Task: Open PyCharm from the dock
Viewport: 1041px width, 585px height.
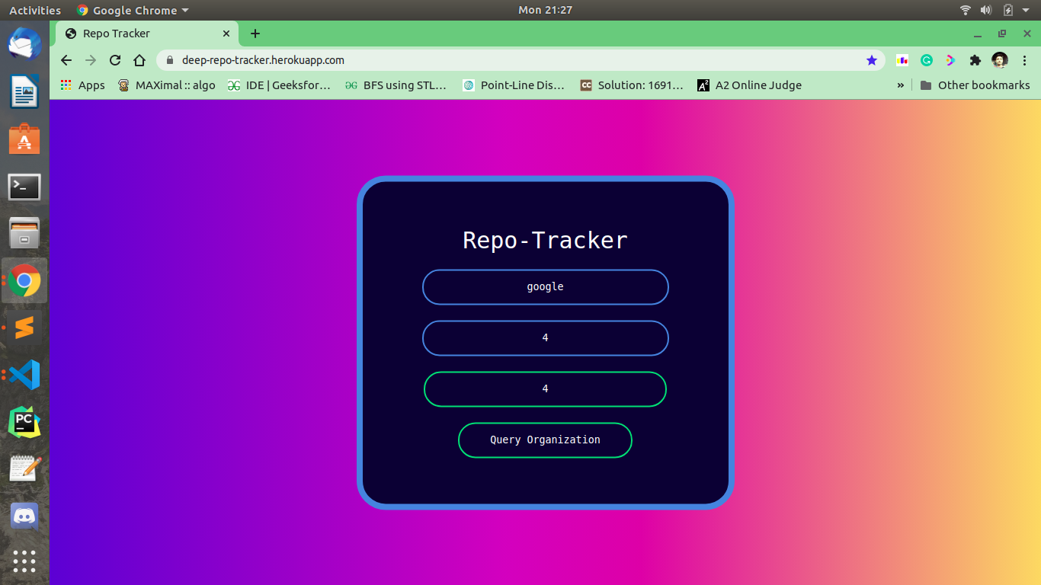Action: coord(24,422)
